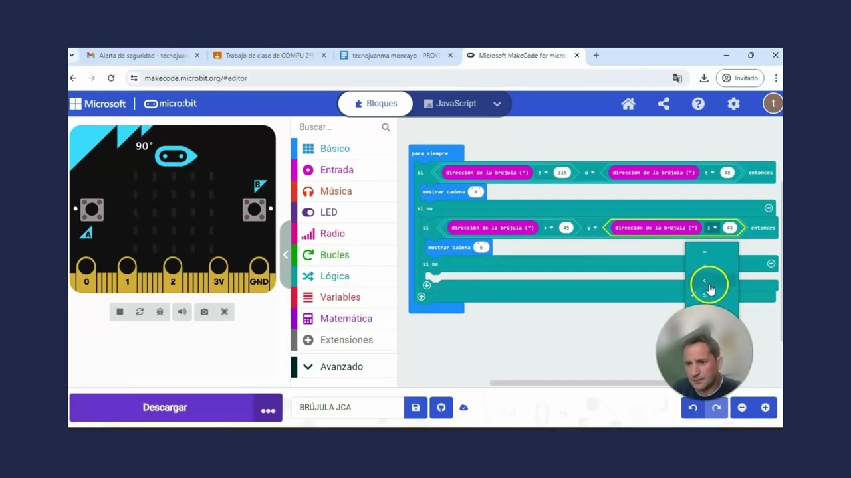Open the help menu
Viewport: 851px width, 478px height.
tap(698, 104)
